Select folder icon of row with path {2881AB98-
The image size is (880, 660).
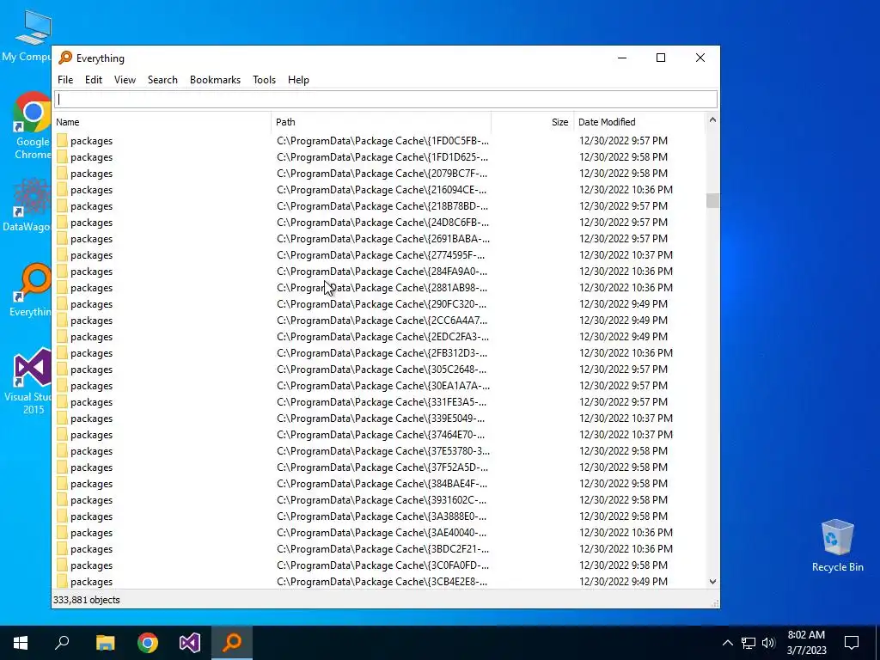coord(62,287)
